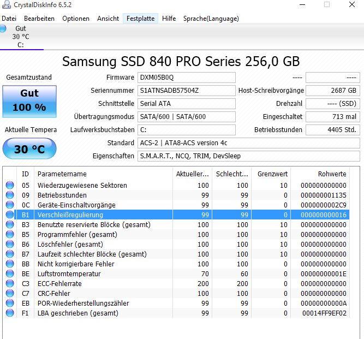Click raw value 0000000002C9

tap(324, 205)
